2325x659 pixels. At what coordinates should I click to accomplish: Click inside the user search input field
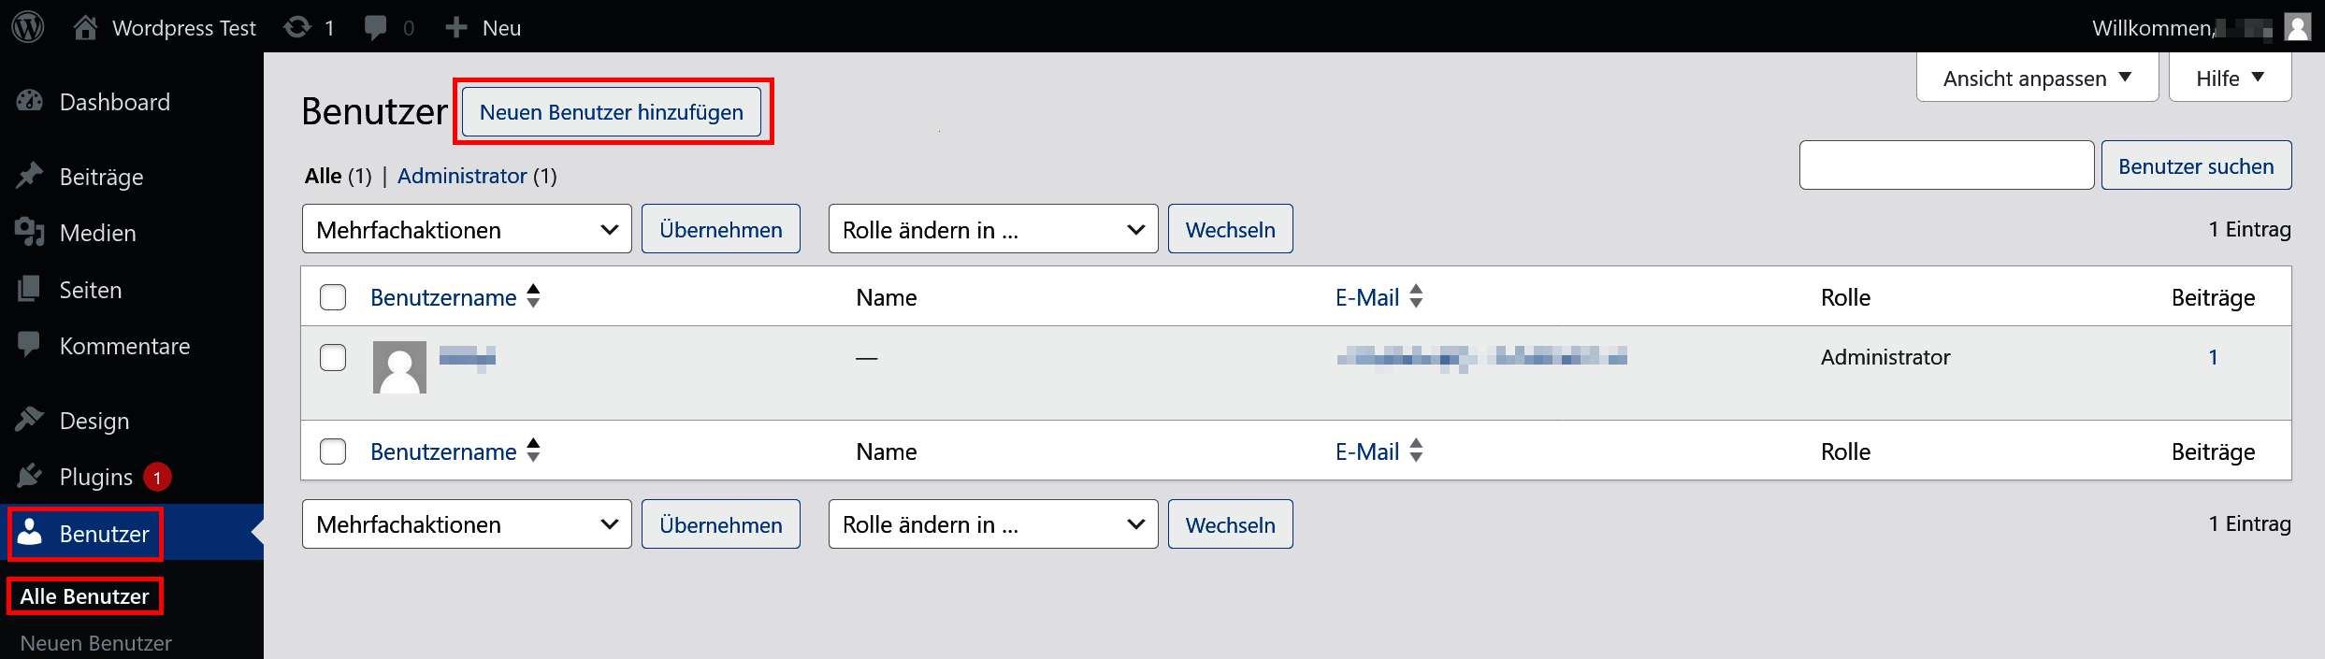click(x=1946, y=165)
